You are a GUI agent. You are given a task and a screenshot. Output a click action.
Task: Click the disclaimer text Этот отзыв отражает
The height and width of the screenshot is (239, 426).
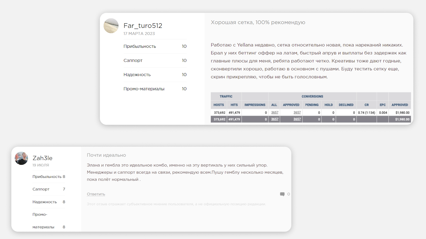[x=176, y=204]
